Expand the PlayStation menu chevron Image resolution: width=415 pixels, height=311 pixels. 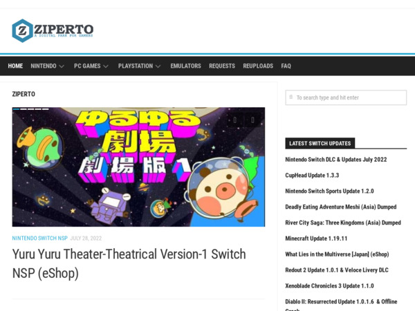click(x=158, y=66)
